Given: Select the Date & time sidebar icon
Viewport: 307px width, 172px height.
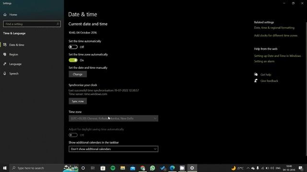Looking at the screenshot, I should 5,44.
